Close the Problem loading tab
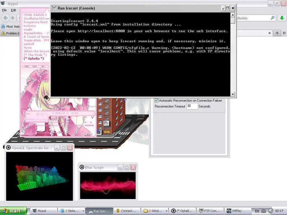The width and height of the screenshot is (287, 215). tap(270, 33)
